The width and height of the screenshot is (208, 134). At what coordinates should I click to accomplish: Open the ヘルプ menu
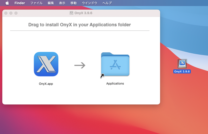click(107, 3)
